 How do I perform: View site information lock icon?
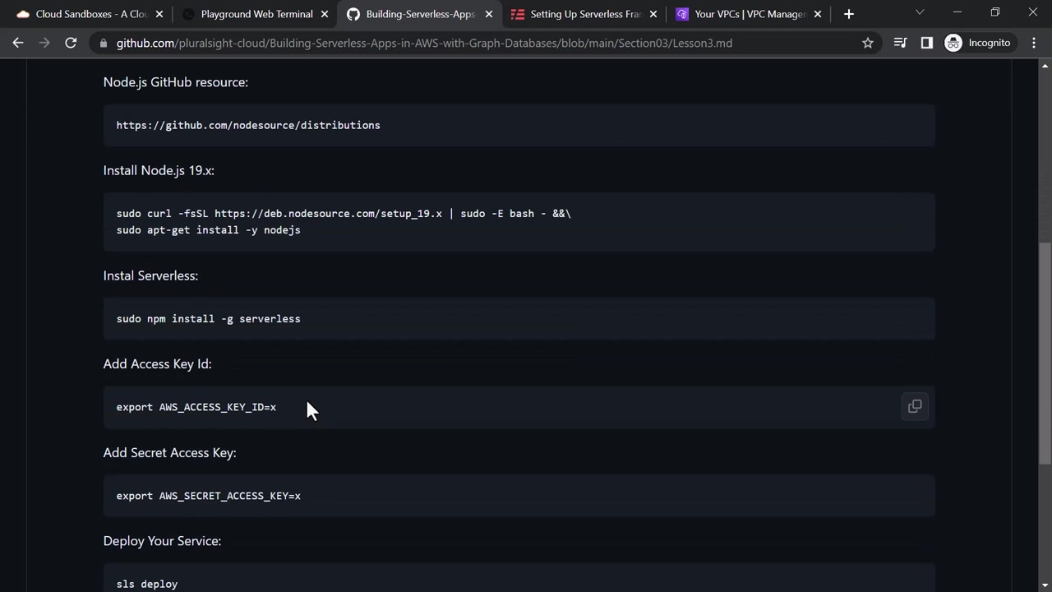[101, 43]
